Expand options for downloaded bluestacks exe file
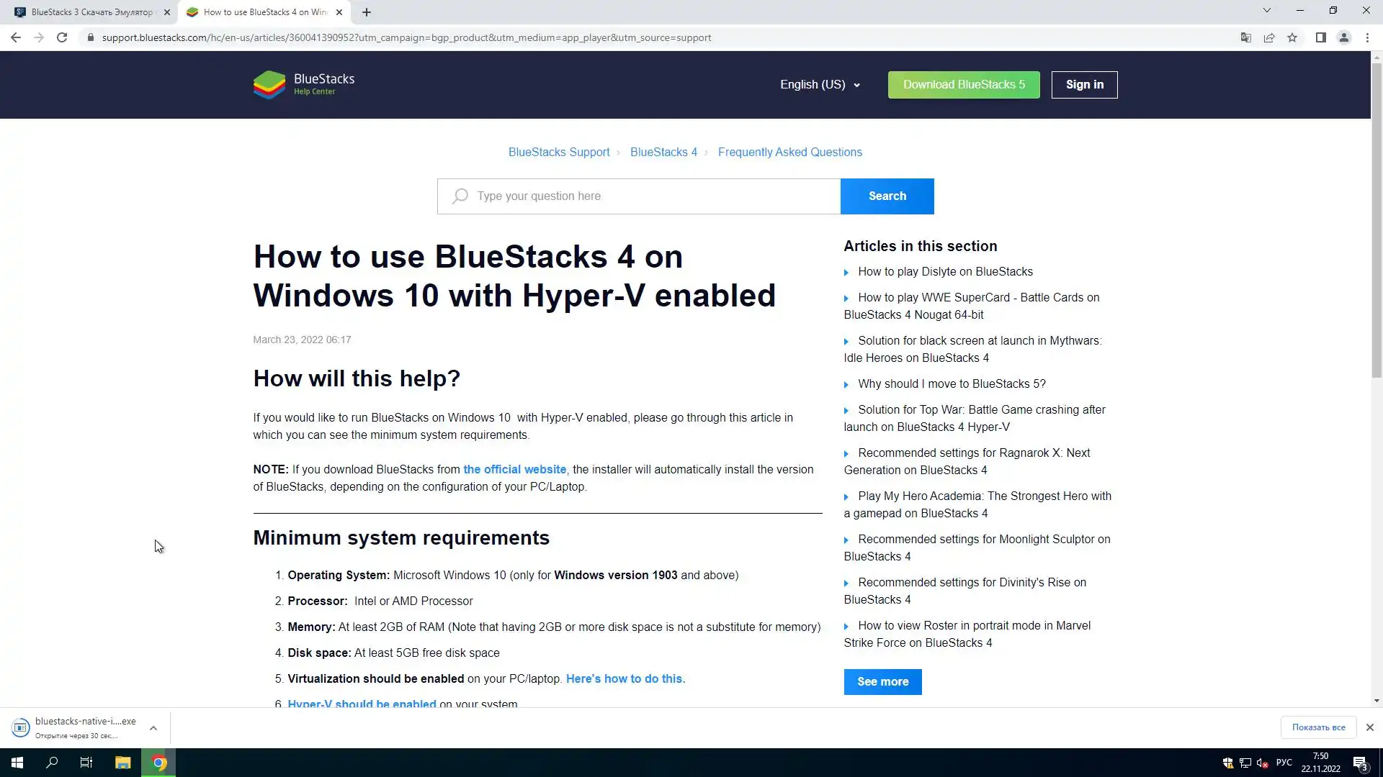Image resolution: width=1383 pixels, height=777 pixels. tap(153, 728)
